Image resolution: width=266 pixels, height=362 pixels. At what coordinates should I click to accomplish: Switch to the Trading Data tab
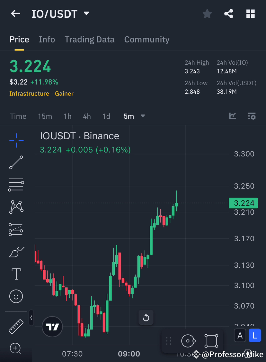point(89,39)
